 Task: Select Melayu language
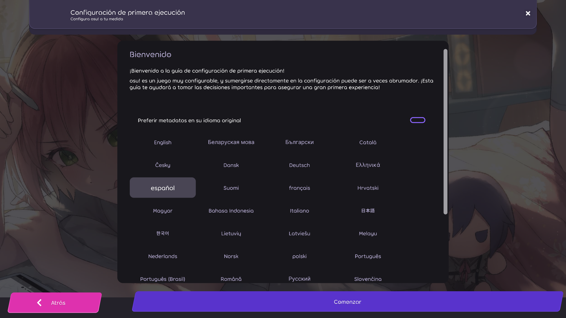pyautogui.click(x=368, y=233)
